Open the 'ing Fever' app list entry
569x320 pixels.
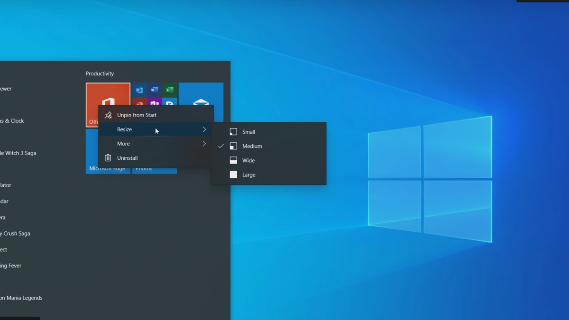11,266
